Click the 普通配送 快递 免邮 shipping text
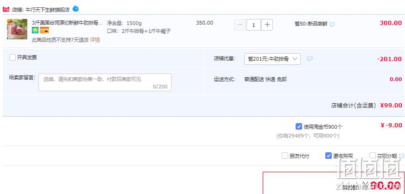Screen dimensions: 405x194 (266, 79)
